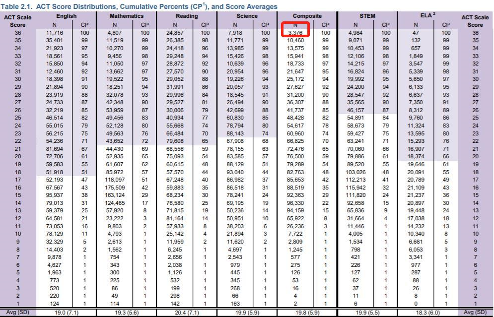Select Composite average cell 19.8 (5.9)
The image size is (494, 317).
[307, 313]
